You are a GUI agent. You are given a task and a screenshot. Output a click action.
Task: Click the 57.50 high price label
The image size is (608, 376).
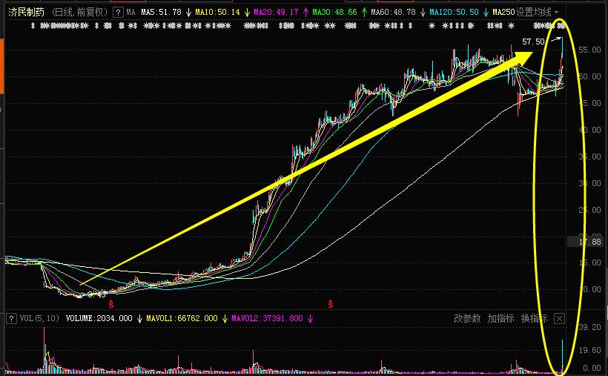(x=533, y=42)
